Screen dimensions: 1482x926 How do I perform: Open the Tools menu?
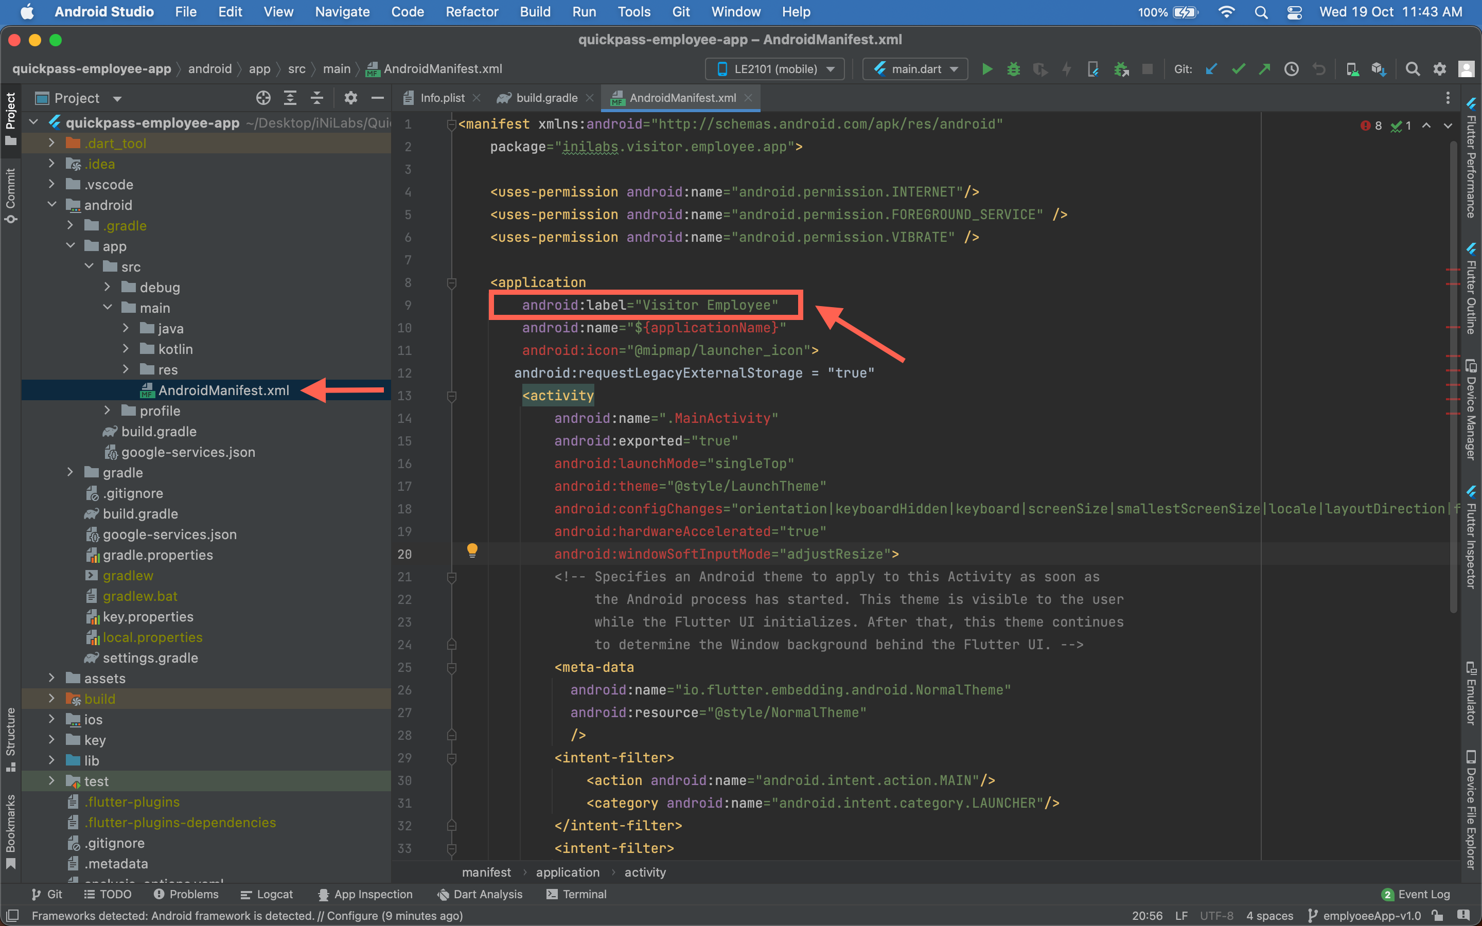[x=634, y=12]
